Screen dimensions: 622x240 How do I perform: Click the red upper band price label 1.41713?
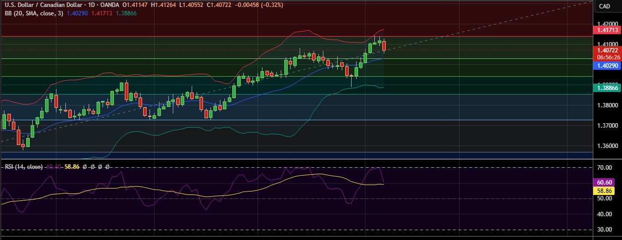(x=607, y=30)
